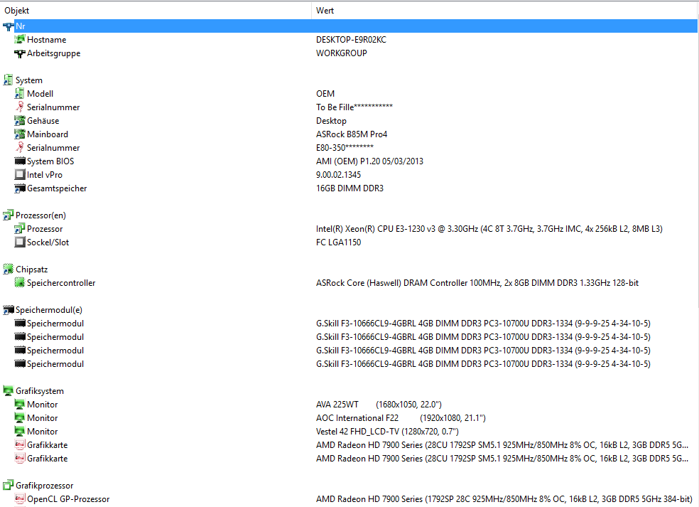Click the System category computer icon
Screen dimensions: 699x507
(8, 80)
